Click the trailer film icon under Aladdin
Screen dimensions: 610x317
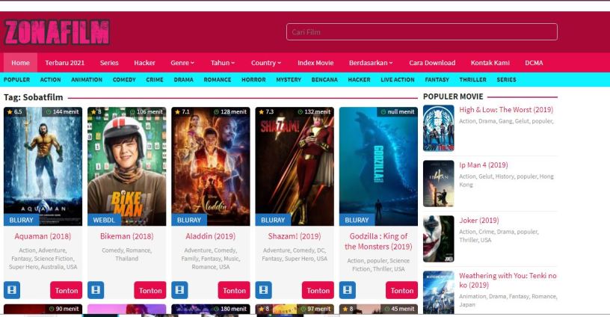179,290
